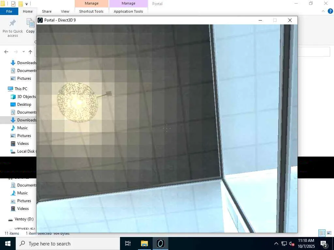
Task: Open Quick access Pictures folder
Action: 21,78
